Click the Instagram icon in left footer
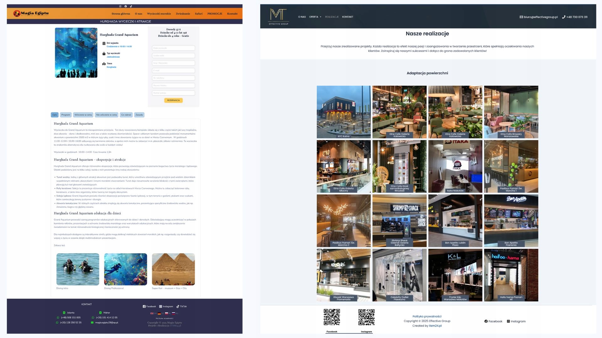Screen dimensions: 602x338 [x=161, y=306]
